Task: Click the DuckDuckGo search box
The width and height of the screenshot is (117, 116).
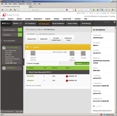Action: click(83, 10)
